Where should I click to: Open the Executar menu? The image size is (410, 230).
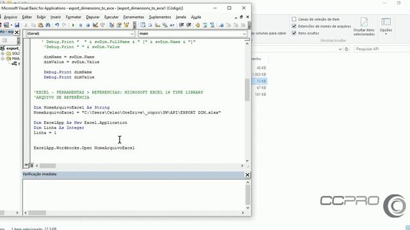point(111,17)
